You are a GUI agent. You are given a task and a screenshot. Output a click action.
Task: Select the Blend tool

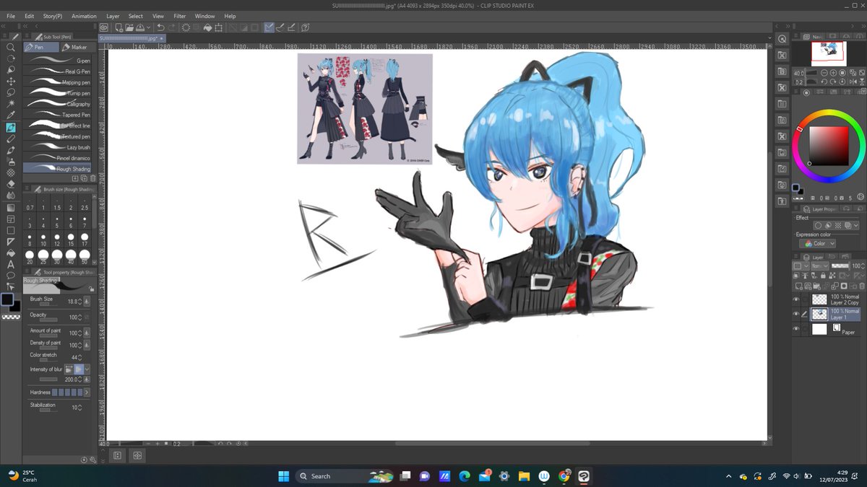click(11, 196)
